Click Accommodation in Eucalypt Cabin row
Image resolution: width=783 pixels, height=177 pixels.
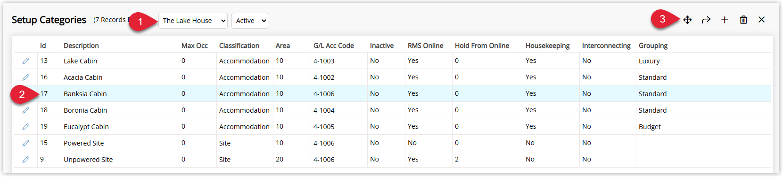(x=244, y=127)
